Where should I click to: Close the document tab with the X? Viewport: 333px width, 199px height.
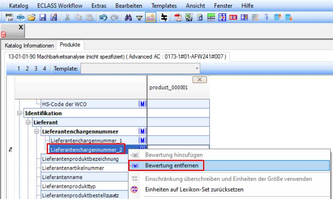[x=21, y=27]
